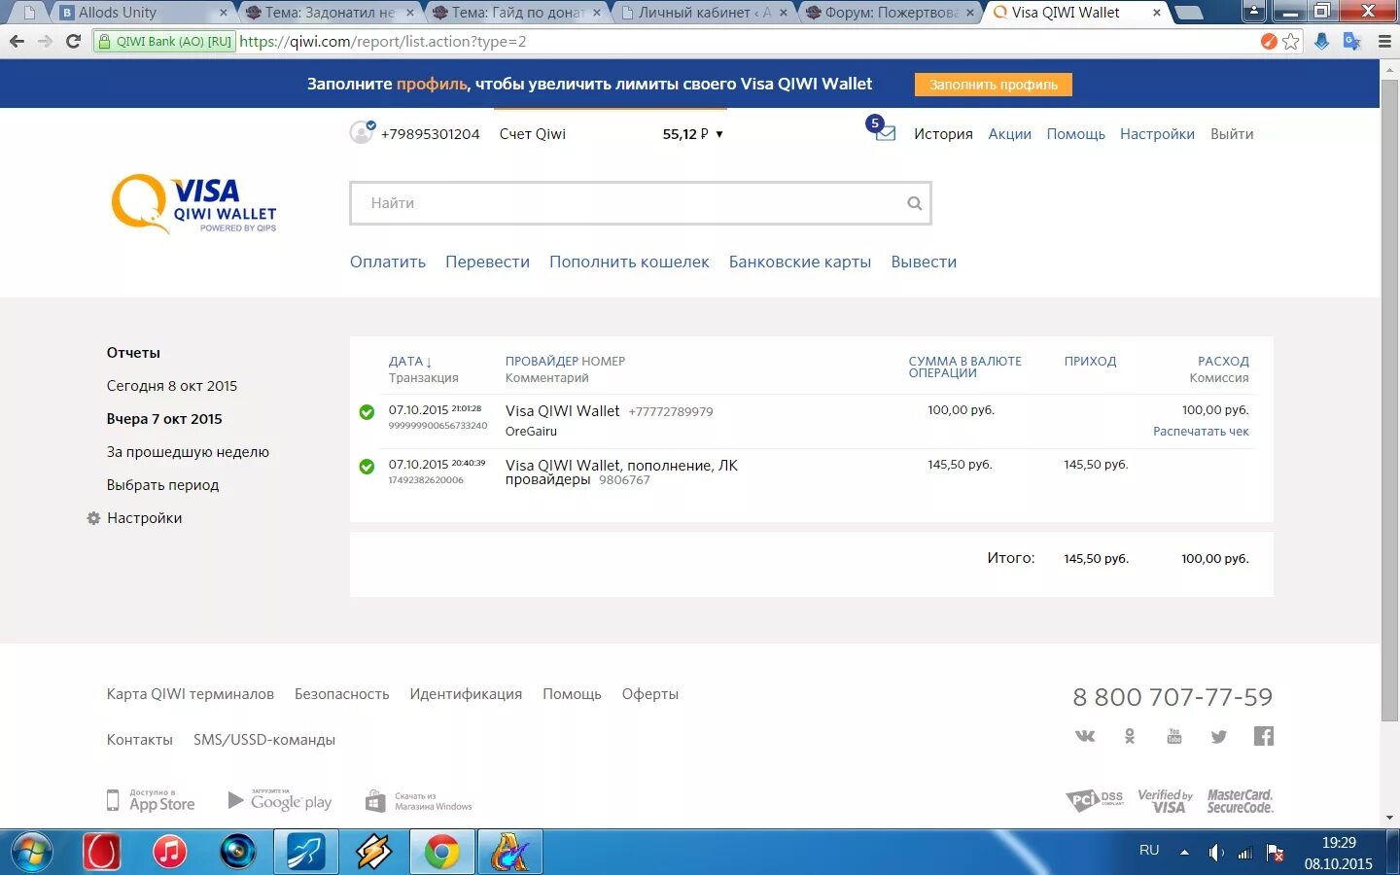1400x875 pixels.
Task: Click the Заполнить профиль button
Action: coord(993,85)
